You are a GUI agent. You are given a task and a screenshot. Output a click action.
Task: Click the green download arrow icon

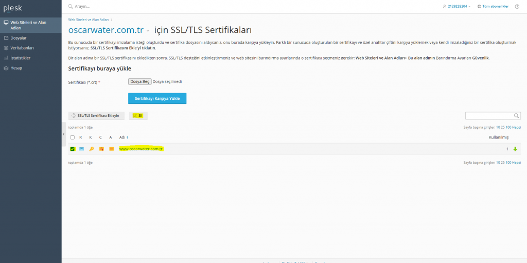[x=515, y=149]
